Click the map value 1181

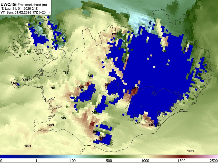[187, 49]
